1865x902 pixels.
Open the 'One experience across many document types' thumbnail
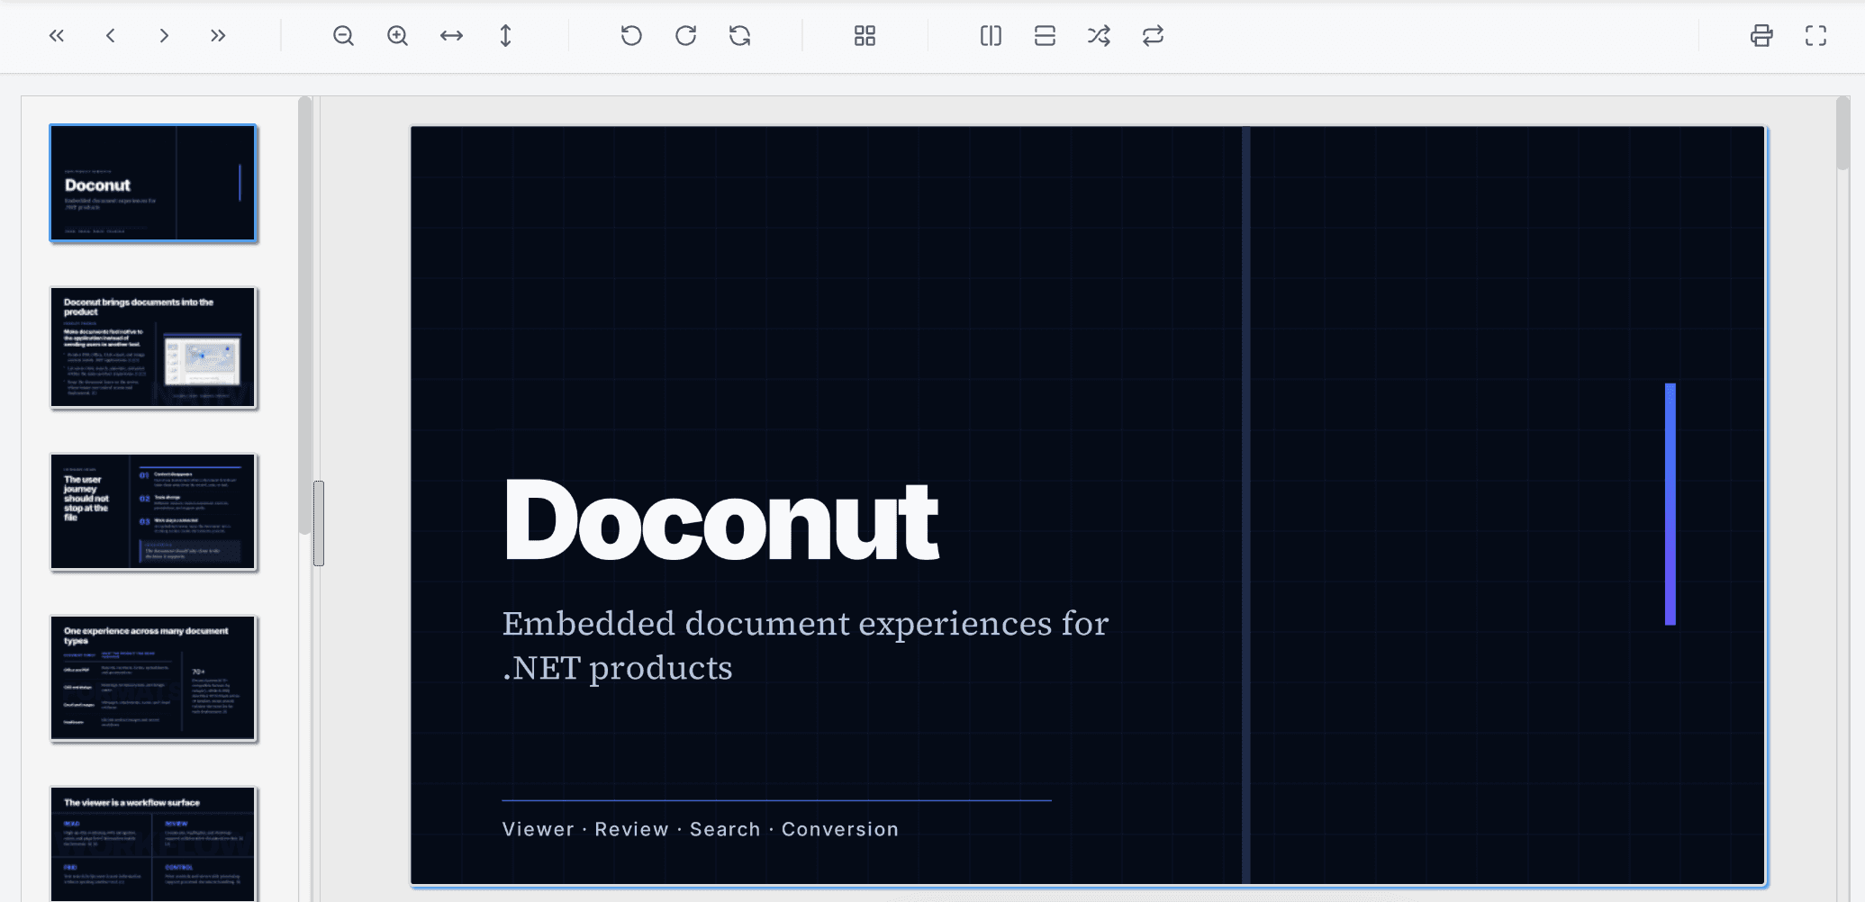153,678
